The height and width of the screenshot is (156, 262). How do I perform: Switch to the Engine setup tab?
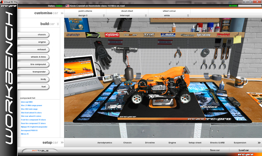click(172, 143)
